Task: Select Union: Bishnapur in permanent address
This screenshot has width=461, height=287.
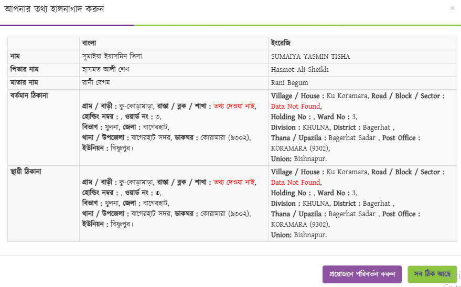Action: 298,235
